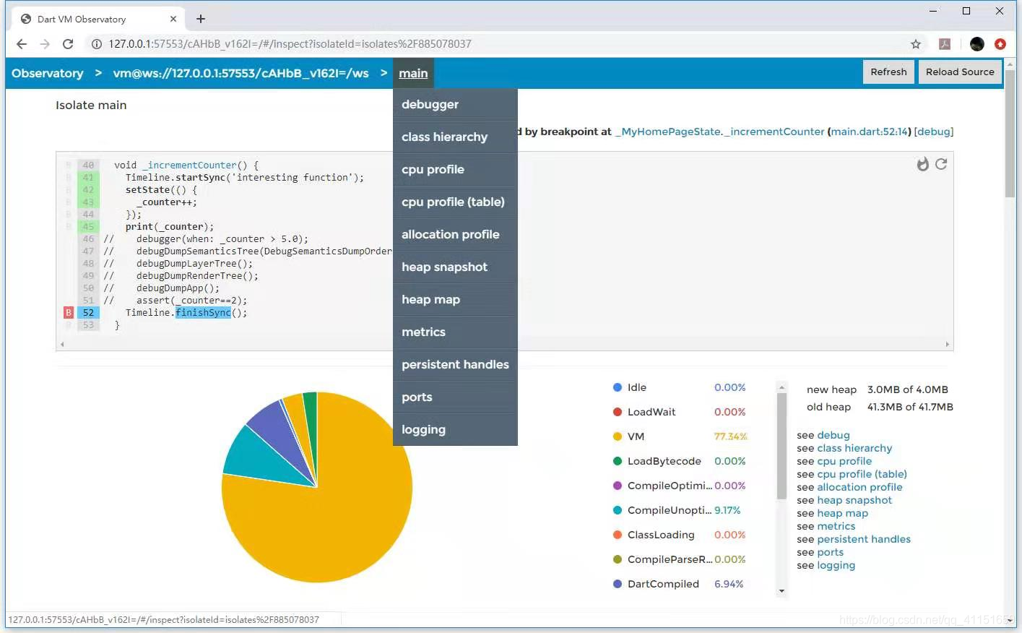Image resolution: width=1022 pixels, height=633 pixels.
Task: Click the see class hierarchy link
Action: pyautogui.click(x=854, y=448)
